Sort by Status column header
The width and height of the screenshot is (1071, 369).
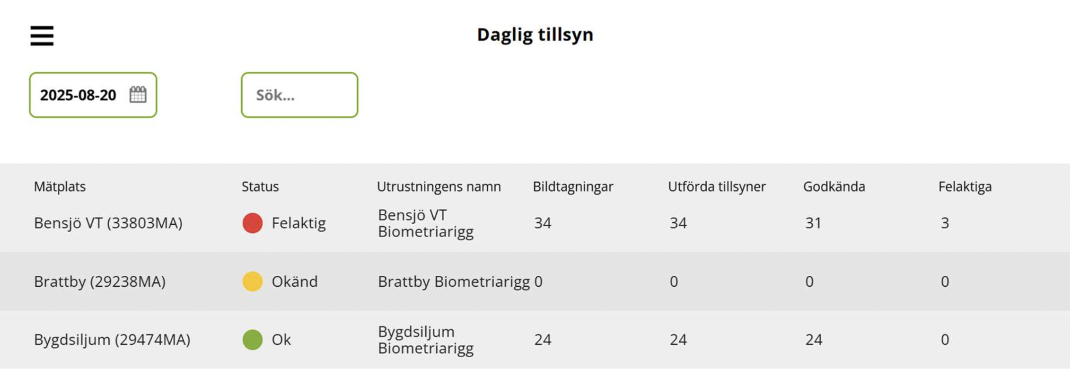pyautogui.click(x=260, y=186)
